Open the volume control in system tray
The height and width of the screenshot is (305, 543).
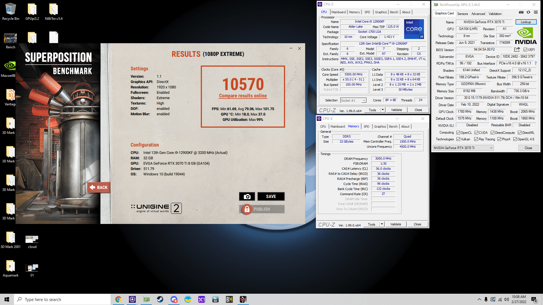click(x=506, y=299)
